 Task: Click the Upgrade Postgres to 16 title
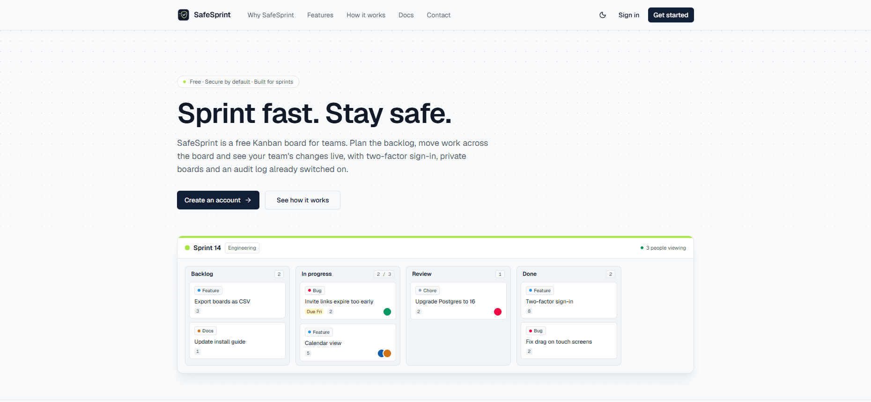tap(445, 301)
